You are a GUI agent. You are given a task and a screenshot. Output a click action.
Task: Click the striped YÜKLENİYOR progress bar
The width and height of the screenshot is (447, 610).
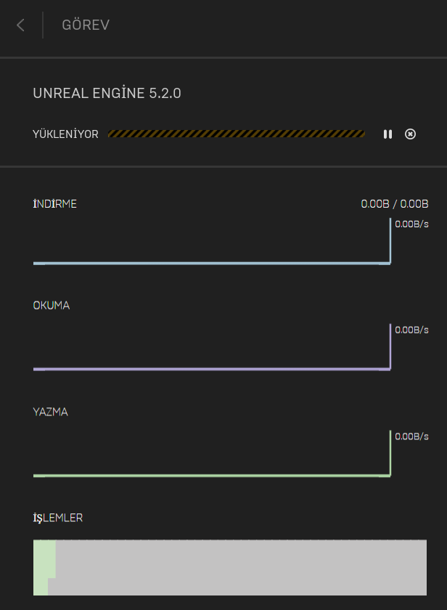pos(236,134)
